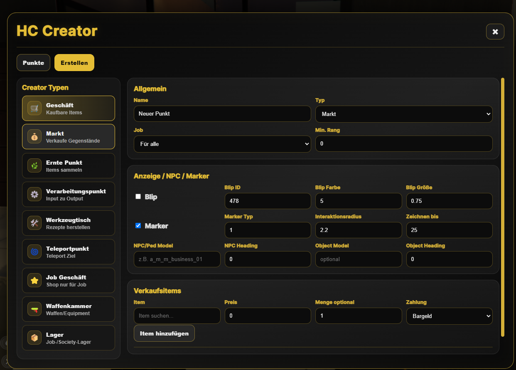This screenshot has height=370, width=516.
Task: Click the plant icon for Ernte Punkt
Action: tap(34, 165)
